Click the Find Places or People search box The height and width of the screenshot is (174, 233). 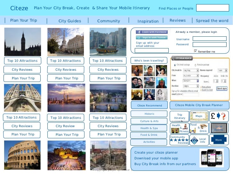pyautogui.click(x=213, y=8)
